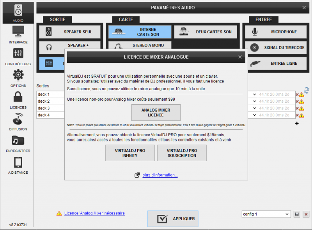Viewport: 312px width, 230px height.
Task: Close the Paramètres Audio window
Action: point(304,7)
